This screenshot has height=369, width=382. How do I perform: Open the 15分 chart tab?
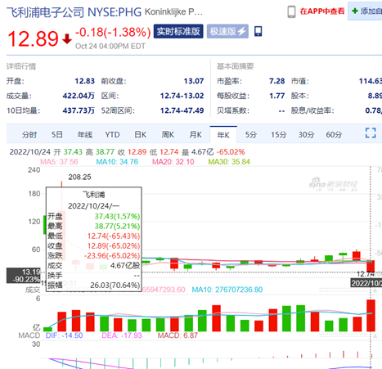pos(278,135)
